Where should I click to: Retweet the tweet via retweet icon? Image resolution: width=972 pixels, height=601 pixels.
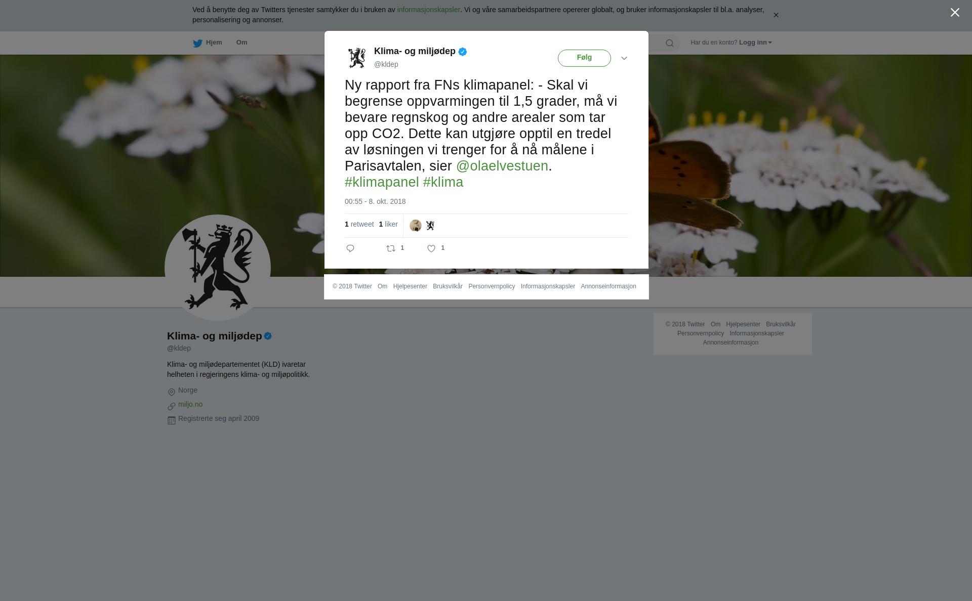(391, 248)
